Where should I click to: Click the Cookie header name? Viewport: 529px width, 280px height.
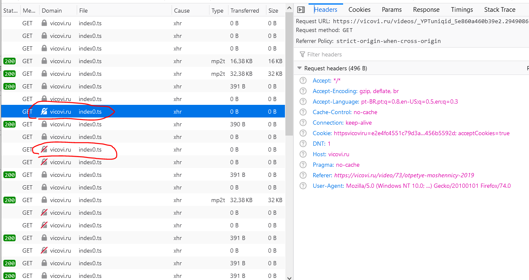[x=322, y=133]
